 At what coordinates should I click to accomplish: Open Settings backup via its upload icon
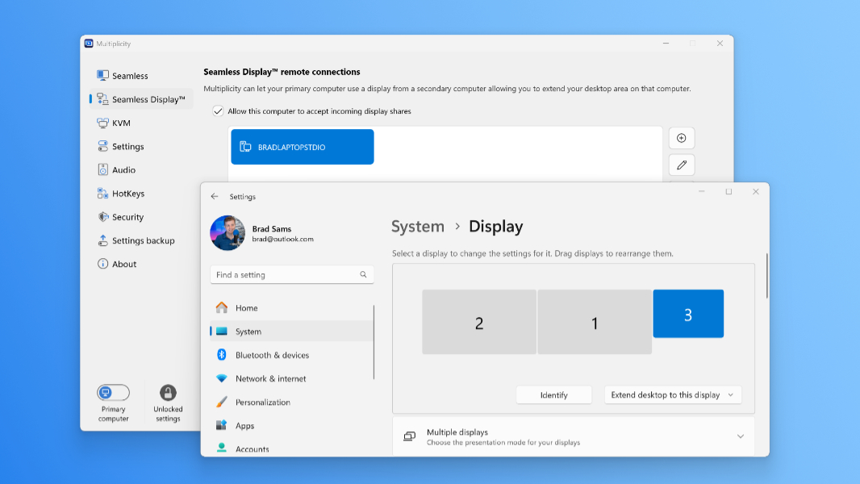click(x=103, y=240)
